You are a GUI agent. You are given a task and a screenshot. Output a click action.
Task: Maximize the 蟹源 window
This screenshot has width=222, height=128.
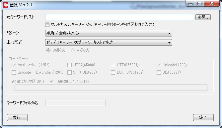pyautogui.click(x=199, y=4)
